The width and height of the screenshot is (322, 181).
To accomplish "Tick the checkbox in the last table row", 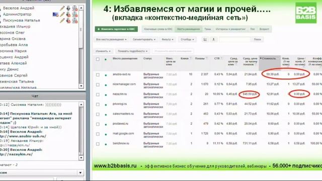I will point(98,144).
